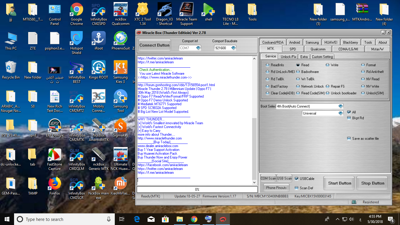
Task: Open Phone Pinouts
Action: [276, 188]
